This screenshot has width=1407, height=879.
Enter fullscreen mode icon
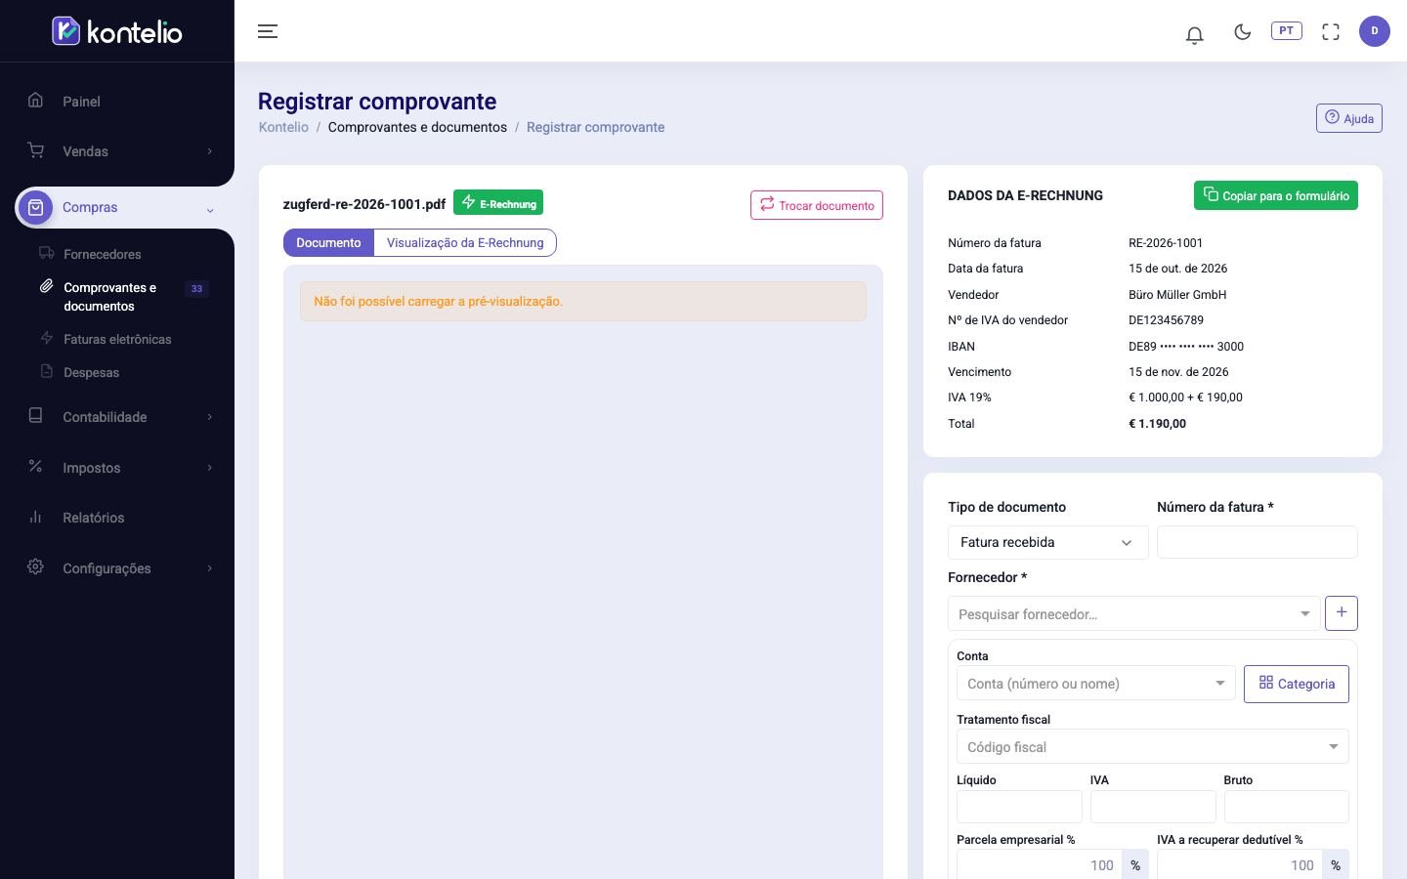[1331, 32]
